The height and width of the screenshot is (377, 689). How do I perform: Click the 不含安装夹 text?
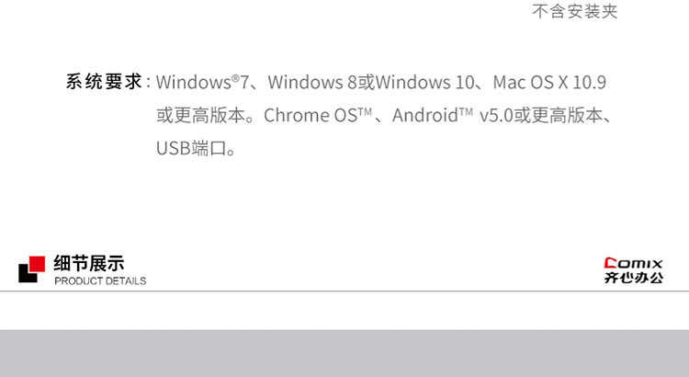pos(575,12)
